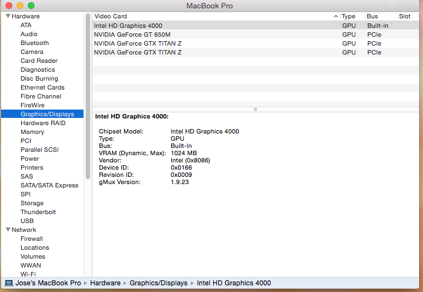Go to Jose's MacBook Pro in path bar
Viewport: 423px width, 292px height.
[x=48, y=283]
